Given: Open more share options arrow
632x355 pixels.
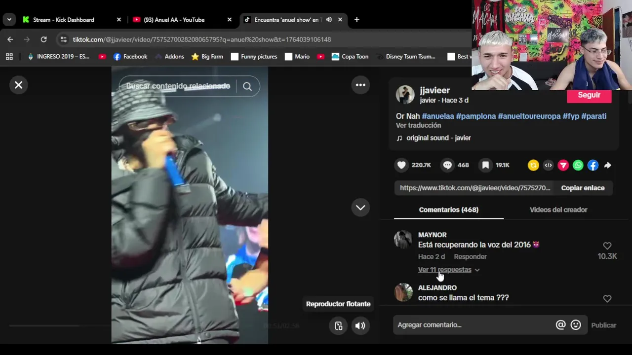Looking at the screenshot, I should [x=608, y=166].
